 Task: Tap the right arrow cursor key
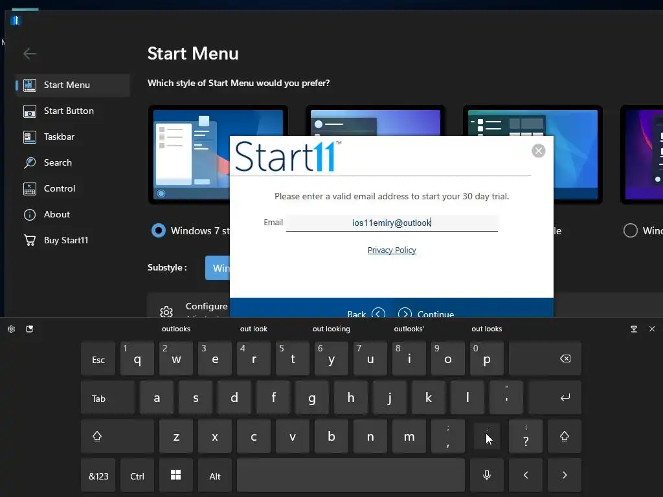coord(565,476)
